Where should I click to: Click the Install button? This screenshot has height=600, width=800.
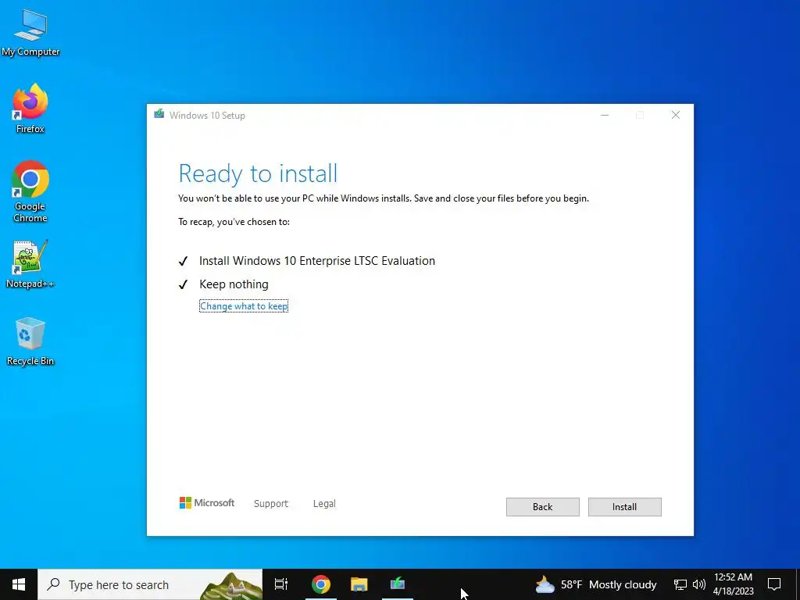coord(624,506)
